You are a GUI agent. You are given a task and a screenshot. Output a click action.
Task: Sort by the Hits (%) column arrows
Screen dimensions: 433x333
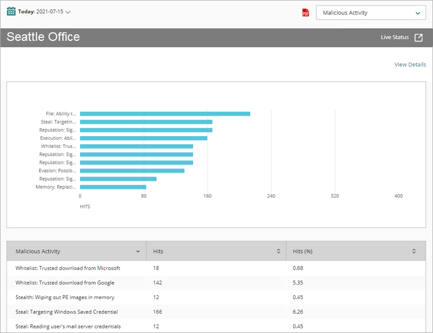coord(413,251)
